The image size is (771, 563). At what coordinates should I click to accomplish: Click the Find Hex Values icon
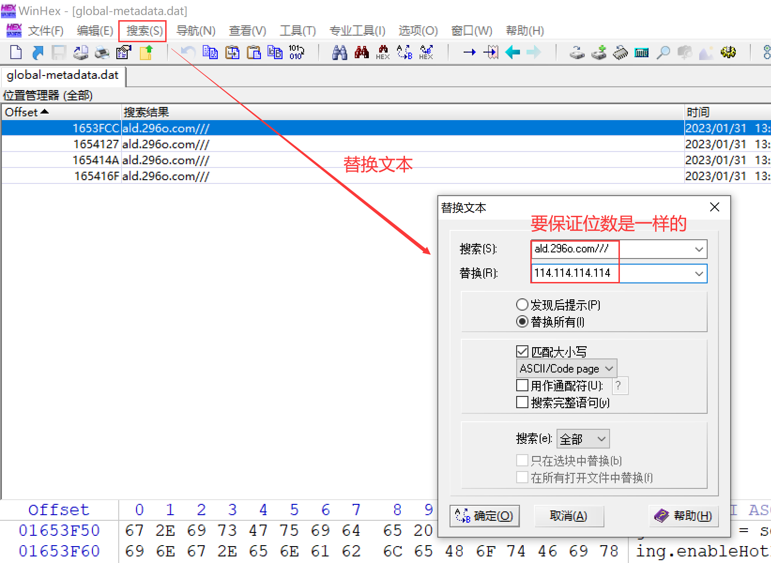383,52
